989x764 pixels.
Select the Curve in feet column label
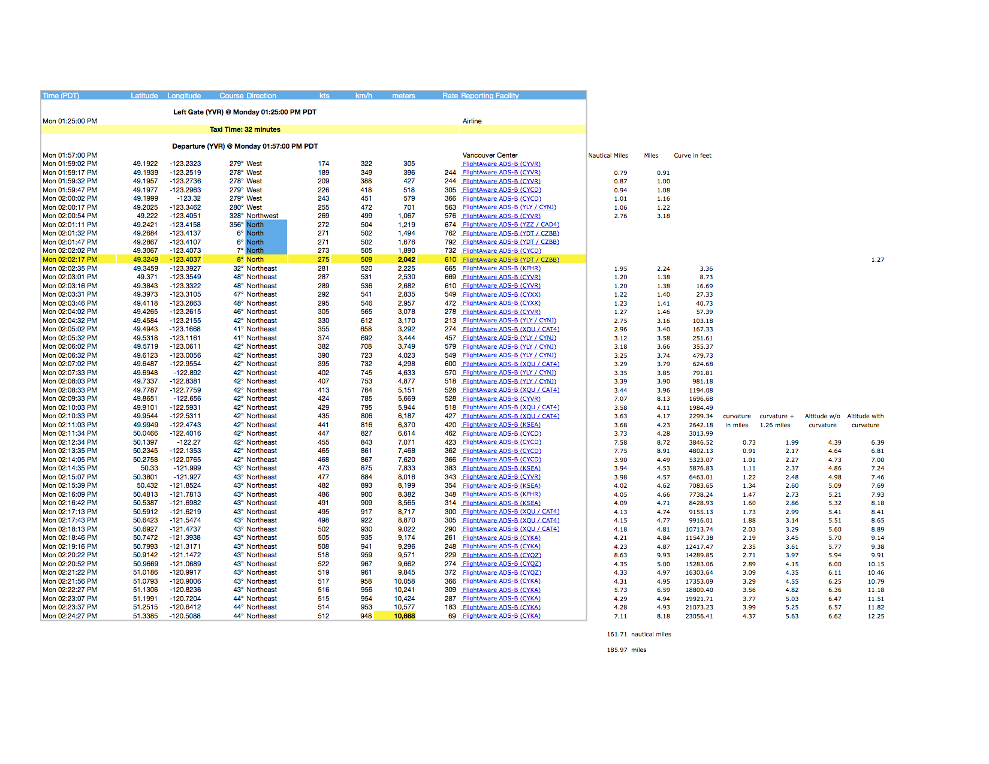click(692, 156)
